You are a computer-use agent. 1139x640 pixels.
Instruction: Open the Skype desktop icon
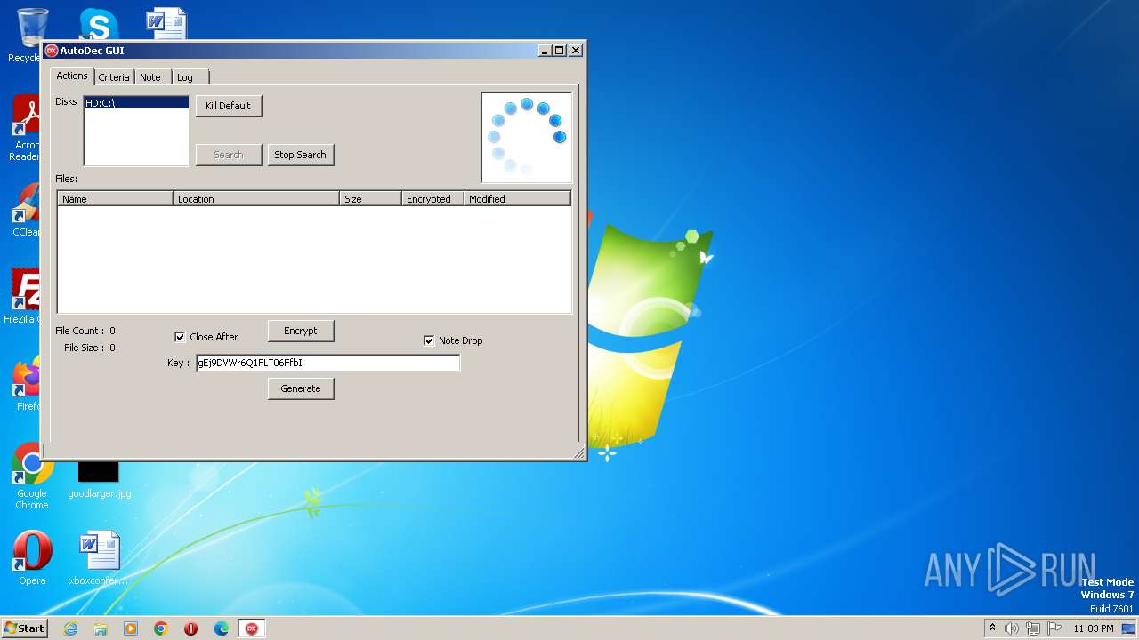[x=99, y=24]
